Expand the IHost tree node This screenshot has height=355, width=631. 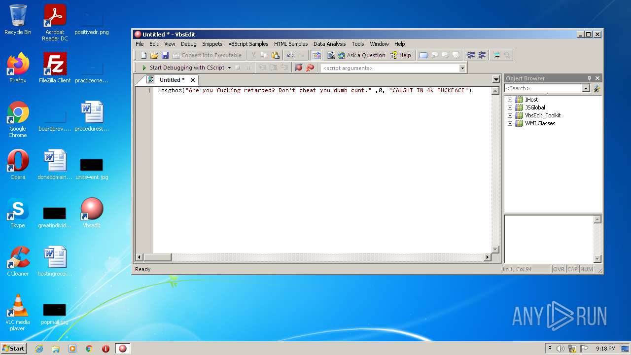tap(510, 100)
